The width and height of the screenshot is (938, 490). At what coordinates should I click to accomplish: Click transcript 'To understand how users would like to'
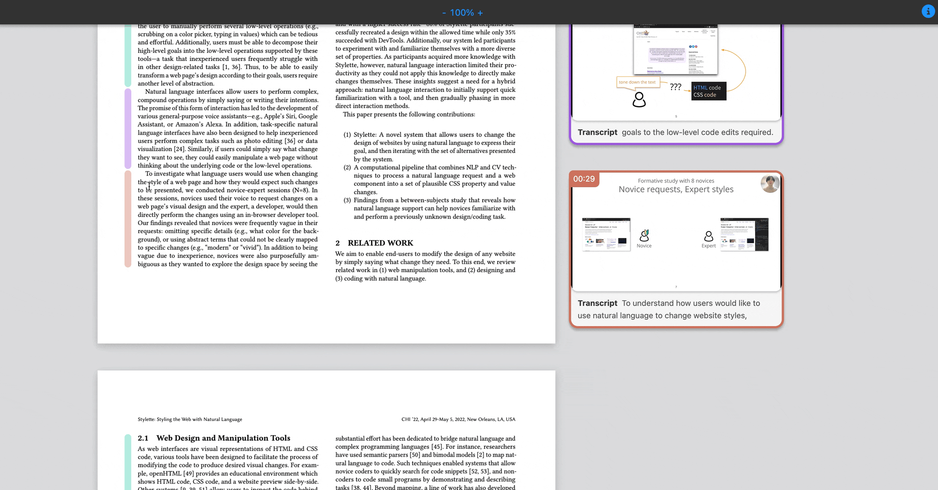click(x=691, y=303)
